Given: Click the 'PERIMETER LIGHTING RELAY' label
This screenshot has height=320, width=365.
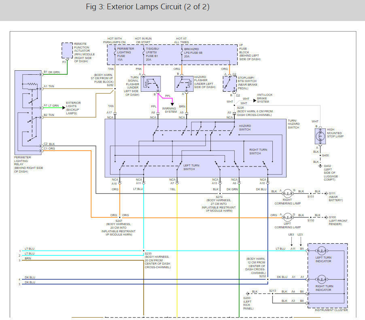Looking at the screenshot, I should [x=22, y=161].
